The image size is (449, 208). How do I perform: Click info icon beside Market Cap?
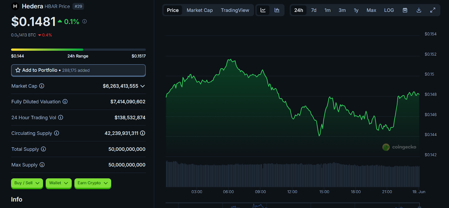[42, 86]
